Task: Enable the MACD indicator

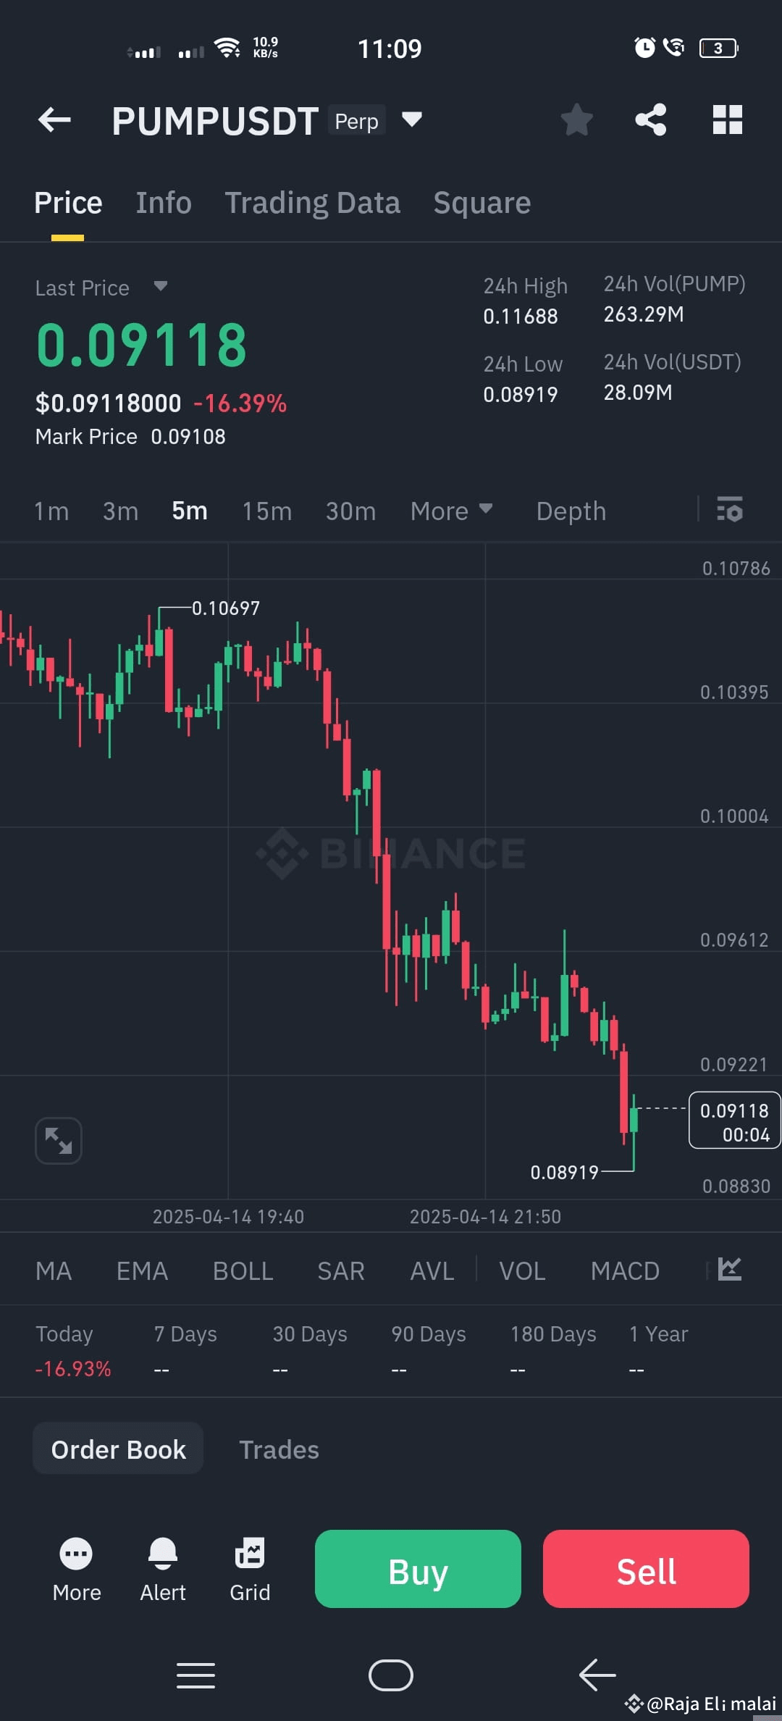Action: 624,1270
